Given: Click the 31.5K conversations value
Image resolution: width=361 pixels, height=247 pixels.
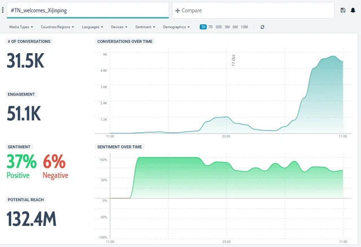Looking at the screenshot, I should pos(25,60).
